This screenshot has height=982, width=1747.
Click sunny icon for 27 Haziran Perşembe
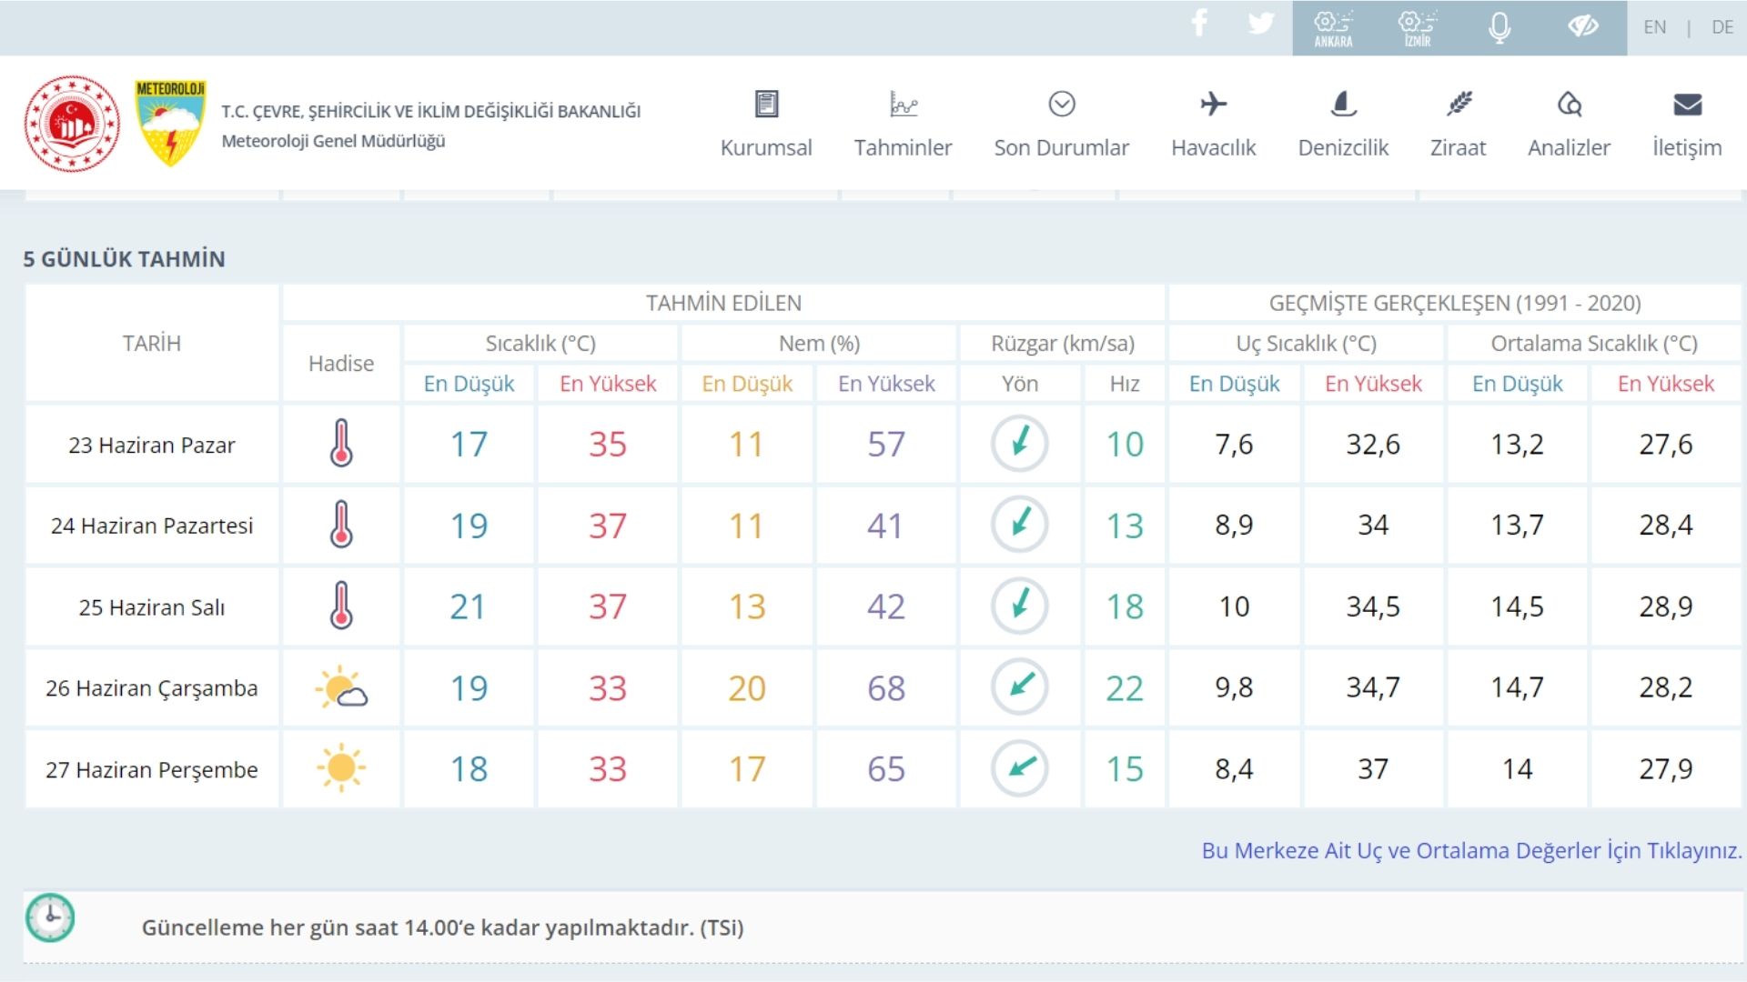[x=341, y=768]
